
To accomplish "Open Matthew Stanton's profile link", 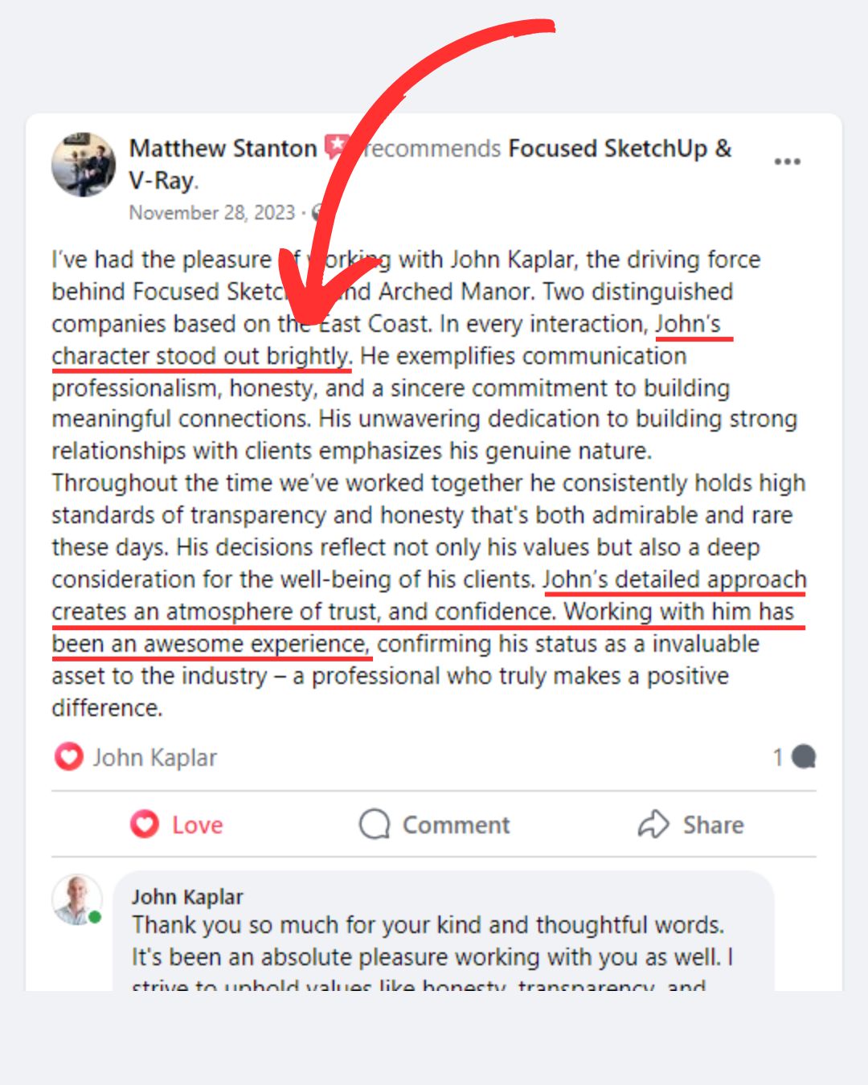I will pyautogui.click(x=223, y=148).
